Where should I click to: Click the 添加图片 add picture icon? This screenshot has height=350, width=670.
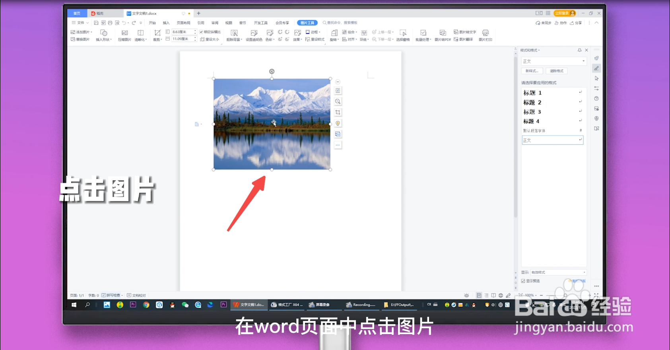tap(73, 32)
